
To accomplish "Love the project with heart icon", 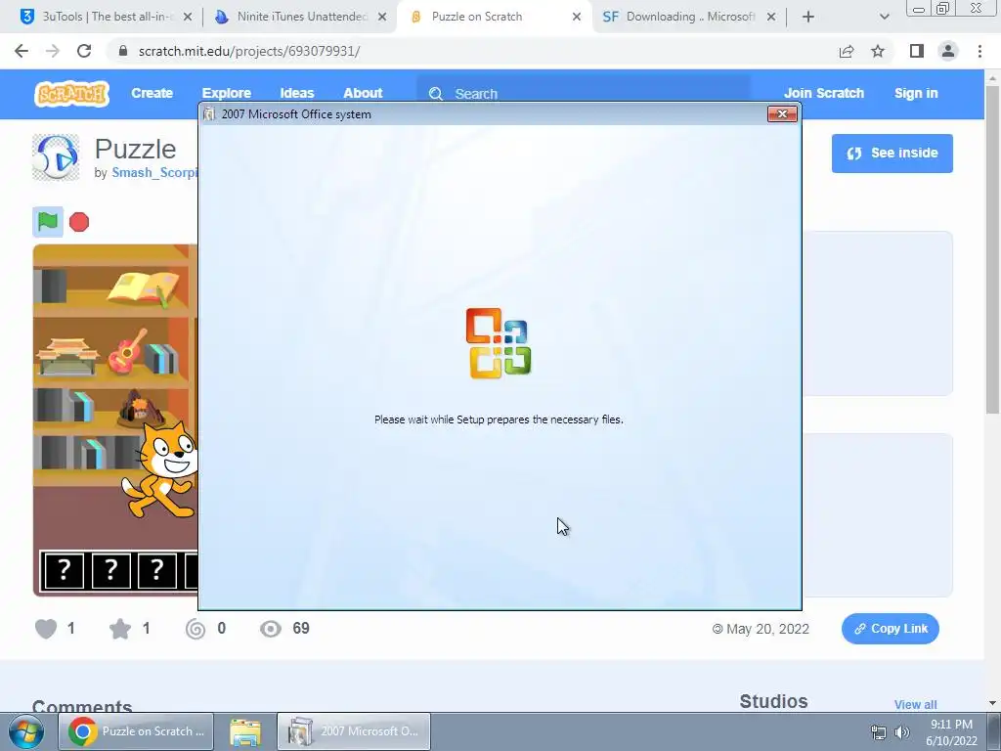I will coord(46,629).
